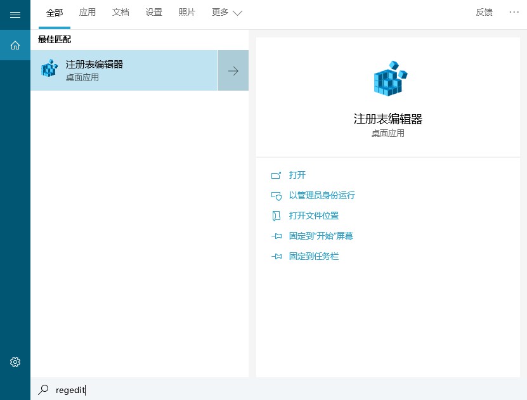This screenshot has width=527, height=400.
Task: Click the shield icon for 以管理员身份运行
Action: pos(276,196)
